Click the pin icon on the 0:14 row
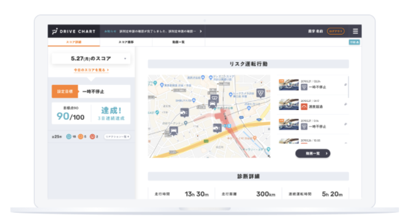Screen dimensions: 412x224 346,124
